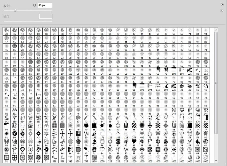Viewport: 227px width, 166px height.
Task: Select the brush preset labeled 211
Action: [31, 127]
